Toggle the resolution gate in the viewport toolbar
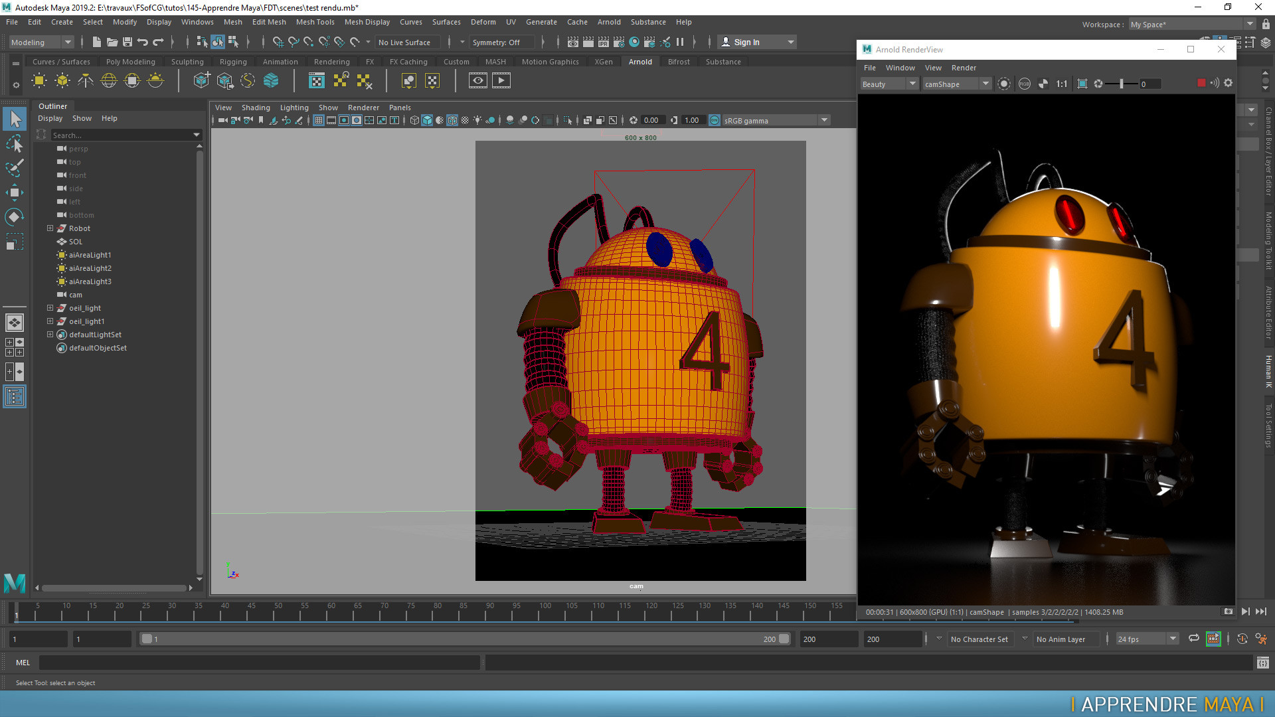Screen dimensions: 1275x717 (344, 120)
